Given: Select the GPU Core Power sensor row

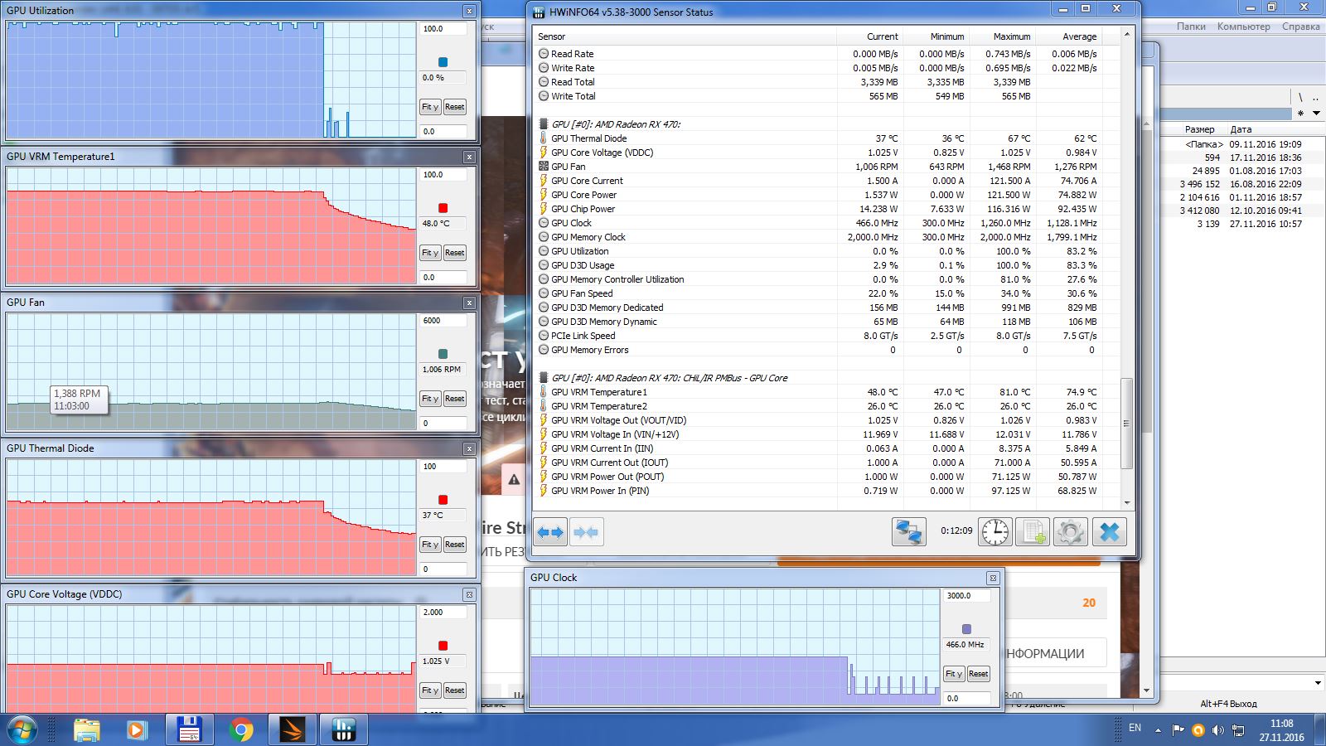Looking at the screenshot, I should coord(825,195).
